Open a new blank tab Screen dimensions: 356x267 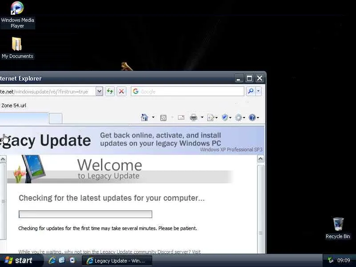(x=56, y=118)
